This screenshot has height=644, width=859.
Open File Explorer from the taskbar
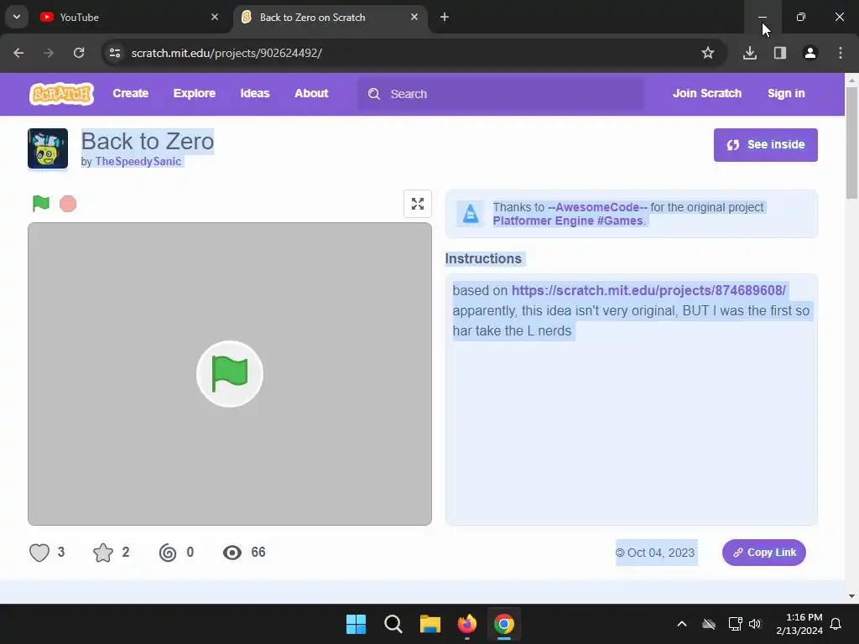click(x=430, y=624)
